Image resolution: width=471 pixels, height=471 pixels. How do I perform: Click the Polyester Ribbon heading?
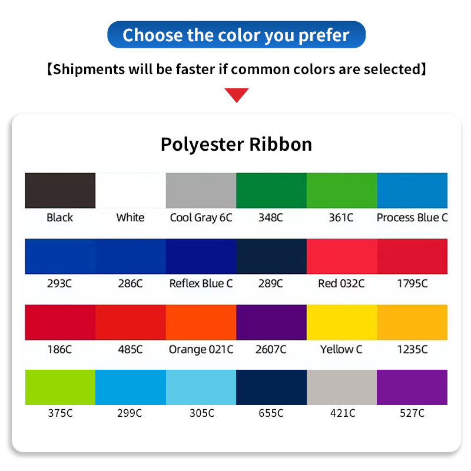(237, 144)
